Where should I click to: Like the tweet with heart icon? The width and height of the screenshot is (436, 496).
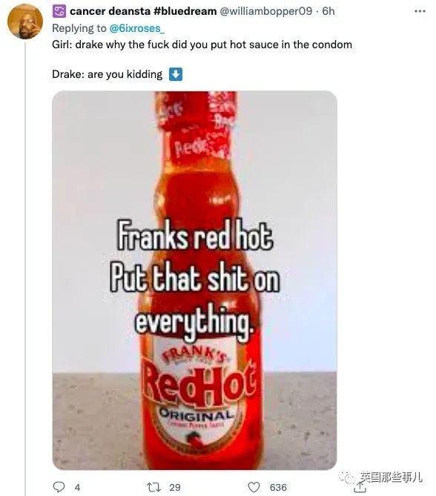pos(254,487)
